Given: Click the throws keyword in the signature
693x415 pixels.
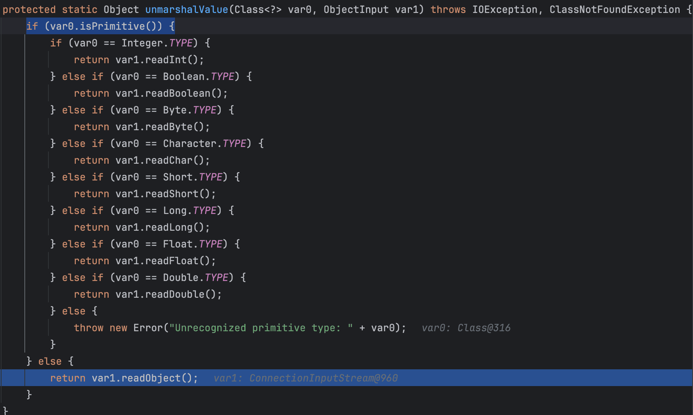Looking at the screenshot, I should coord(448,10).
